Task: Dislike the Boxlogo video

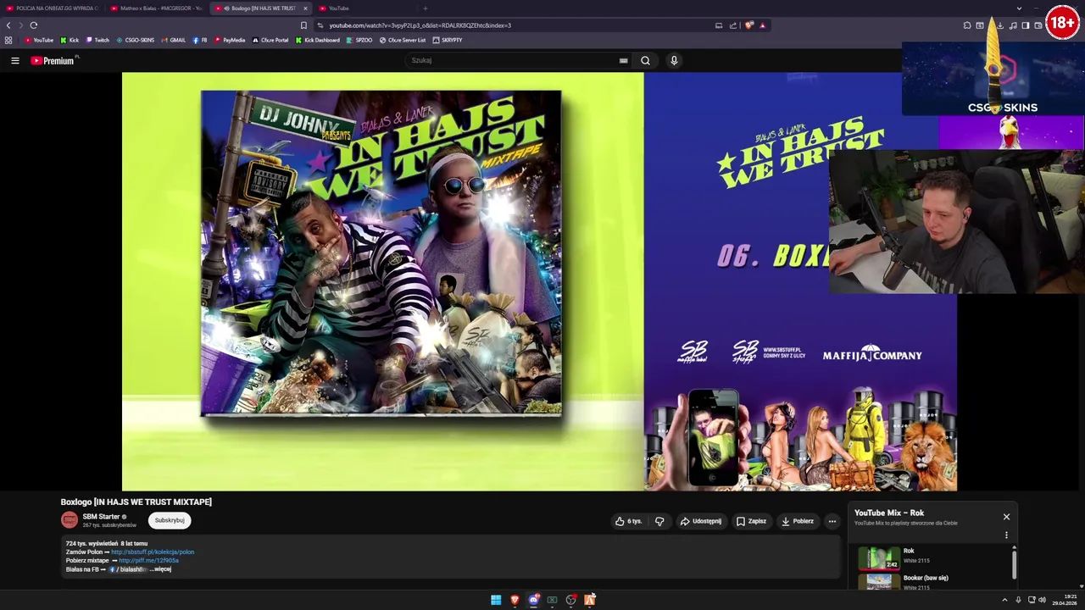Action: pos(659,521)
